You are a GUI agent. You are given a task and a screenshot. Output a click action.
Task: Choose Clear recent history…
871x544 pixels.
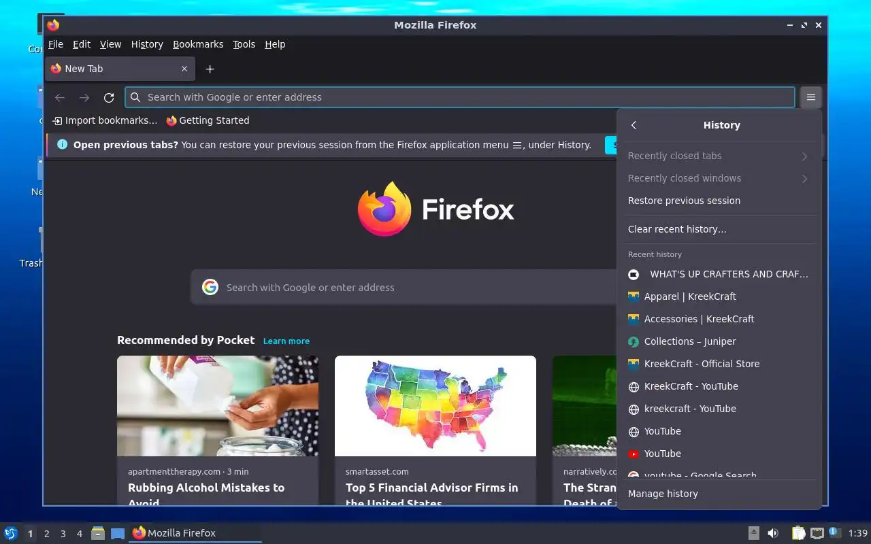click(x=719, y=229)
